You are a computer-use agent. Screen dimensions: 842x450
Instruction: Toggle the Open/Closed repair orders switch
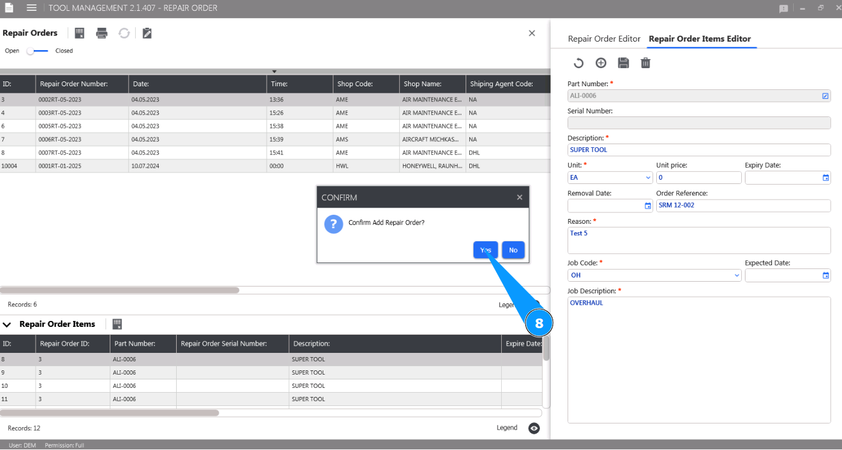coord(37,51)
